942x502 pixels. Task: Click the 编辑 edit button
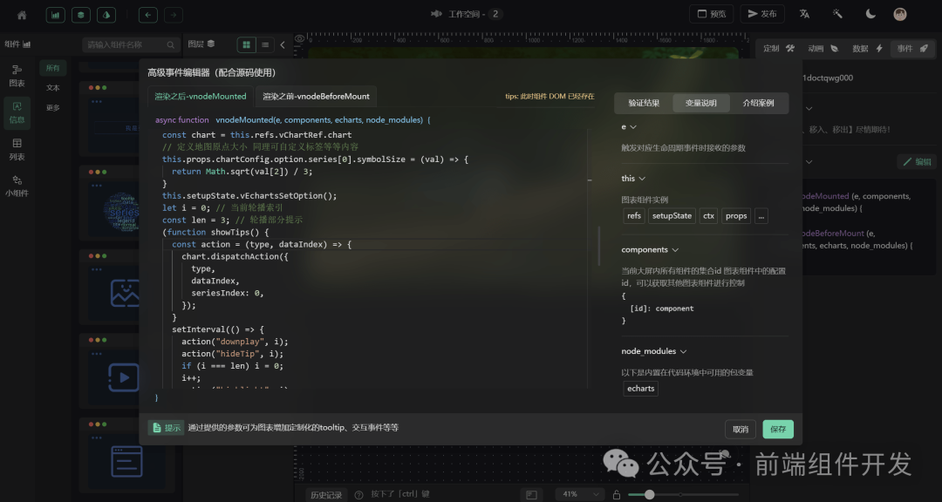[x=917, y=162]
